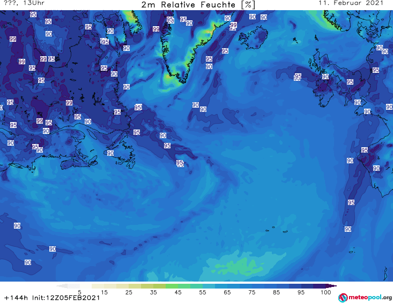Click the "35" tick on the color scale

click(x=153, y=292)
